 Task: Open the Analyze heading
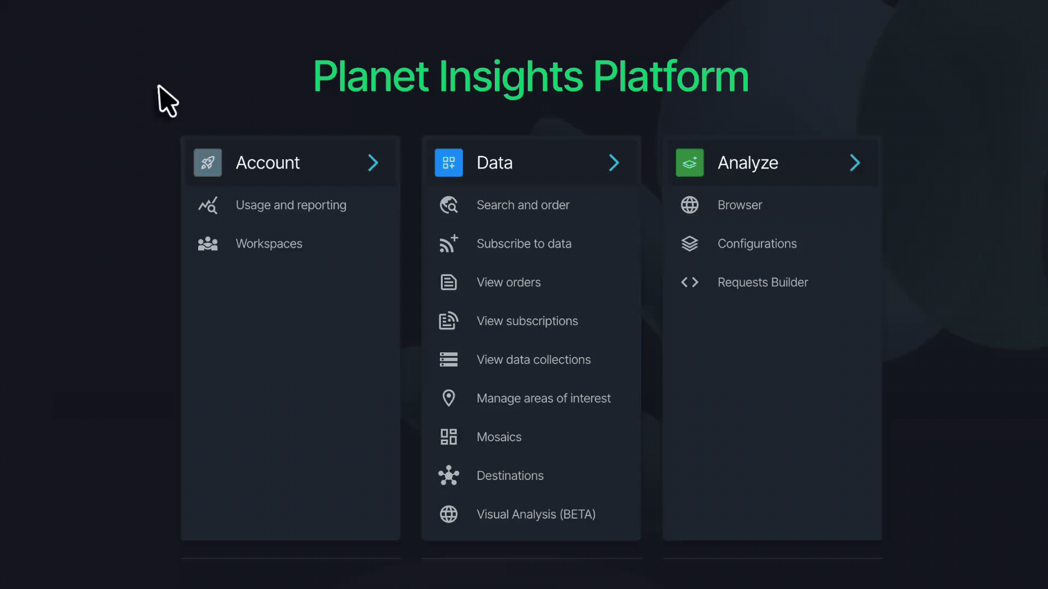click(748, 163)
